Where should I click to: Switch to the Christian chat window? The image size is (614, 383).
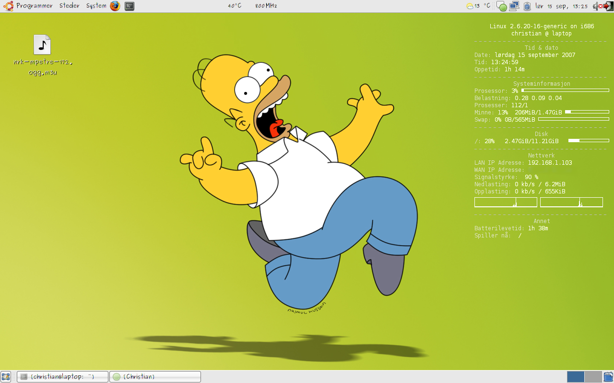(155, 377)
